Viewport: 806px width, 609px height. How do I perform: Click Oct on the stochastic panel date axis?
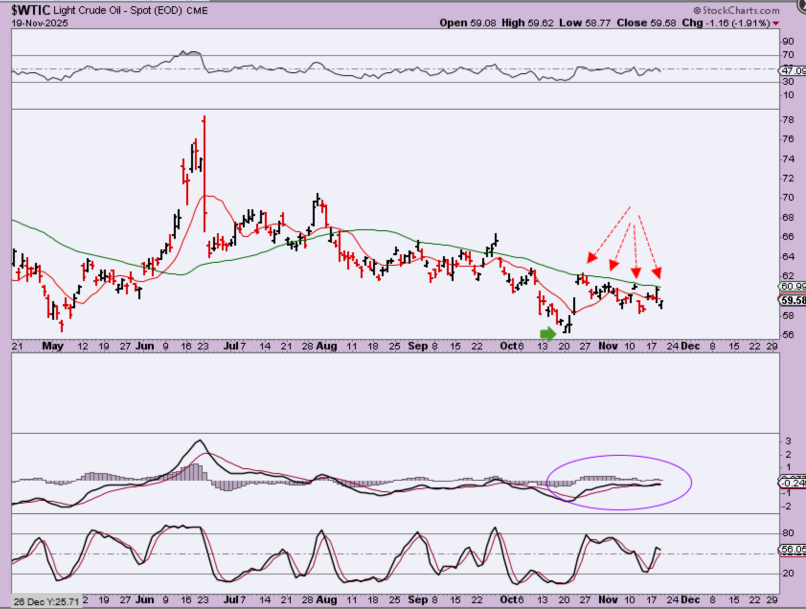tap(508, 599)
